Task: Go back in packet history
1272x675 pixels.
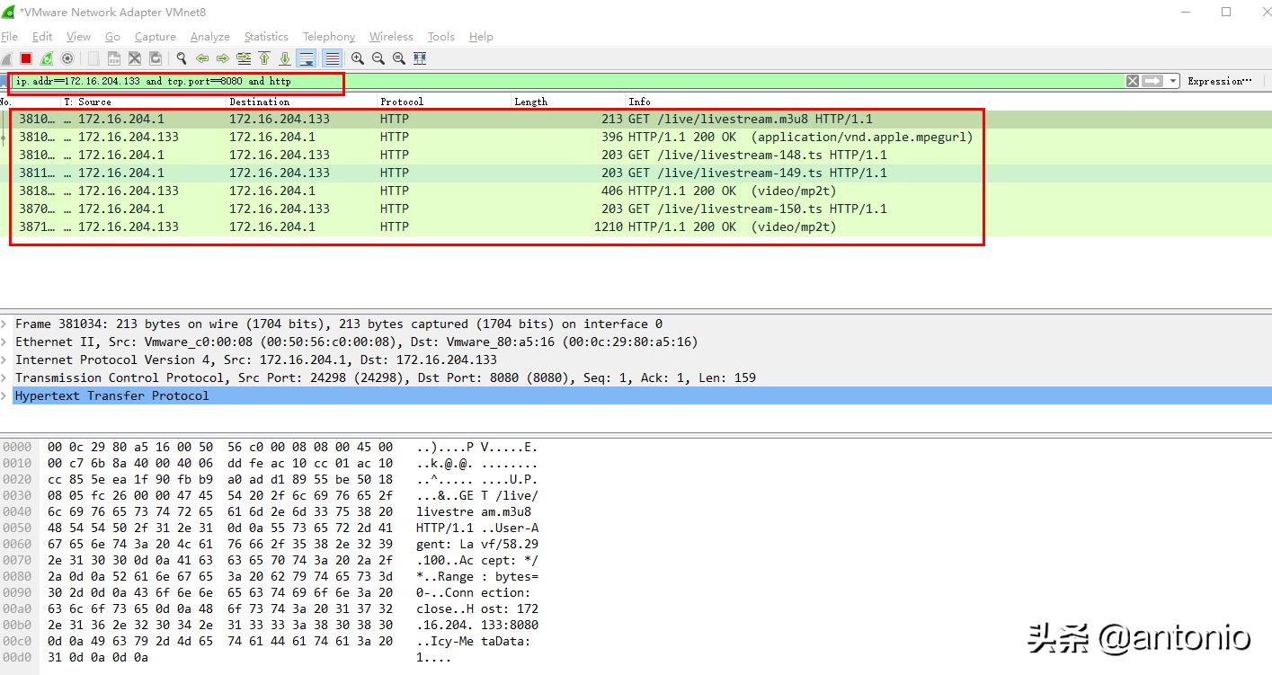Action: (202, 58)
